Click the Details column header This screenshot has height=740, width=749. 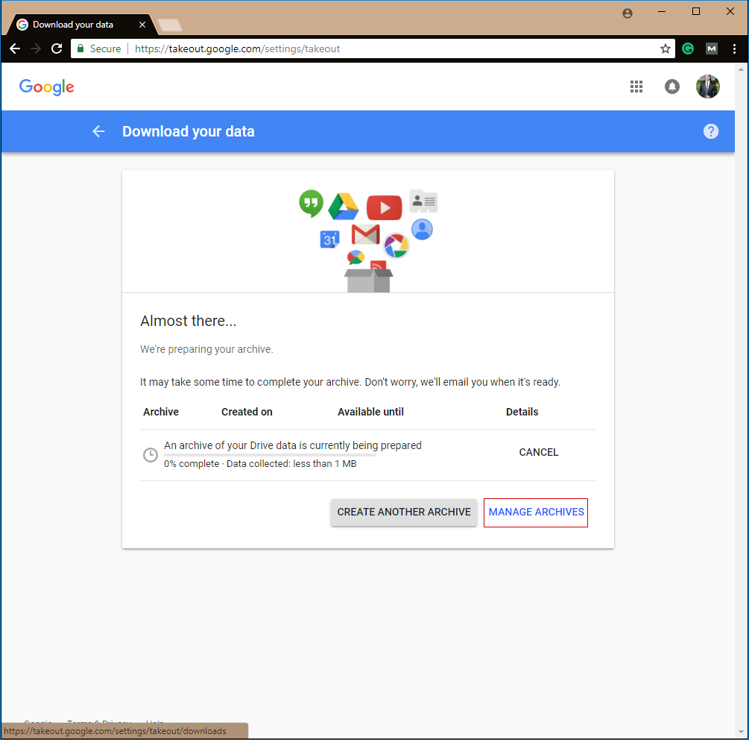522,412
